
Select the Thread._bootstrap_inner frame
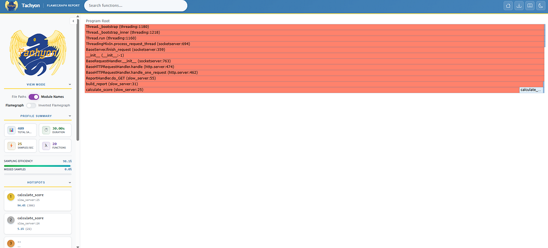click(x=315, y=32)
